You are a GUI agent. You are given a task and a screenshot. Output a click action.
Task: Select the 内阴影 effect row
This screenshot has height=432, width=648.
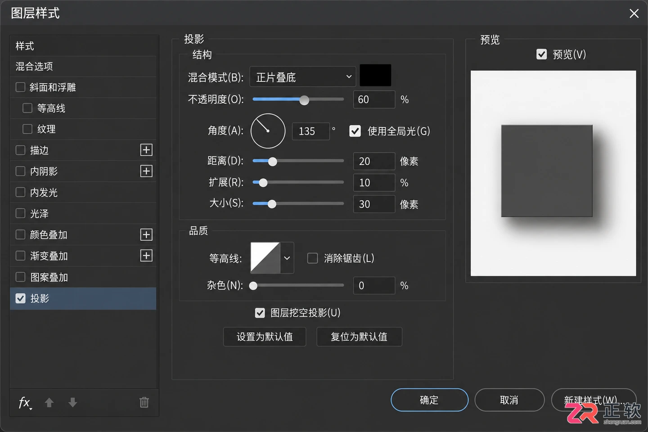[83, 171]
